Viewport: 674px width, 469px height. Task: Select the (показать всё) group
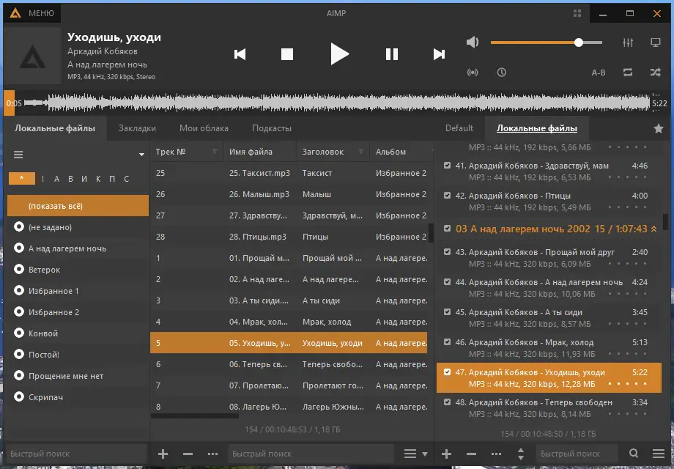(x=78, y=206)
